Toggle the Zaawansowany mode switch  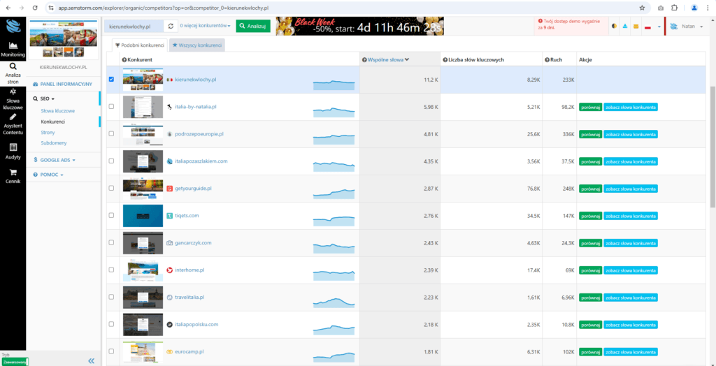pos(15,361)
